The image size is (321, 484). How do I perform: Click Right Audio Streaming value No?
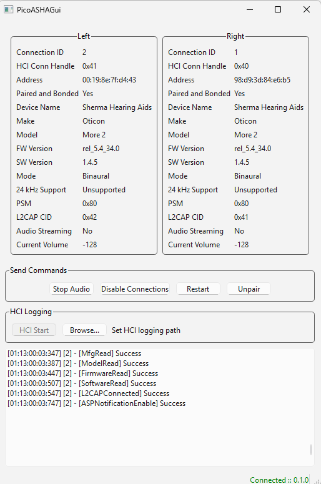[239, 231]
